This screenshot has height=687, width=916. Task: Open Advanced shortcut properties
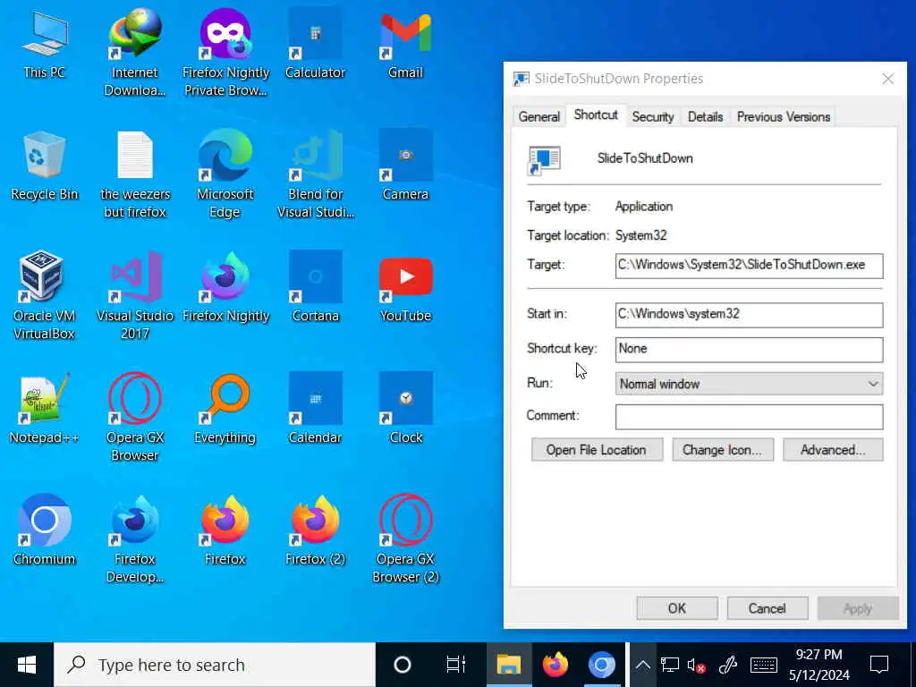(833, 450)
